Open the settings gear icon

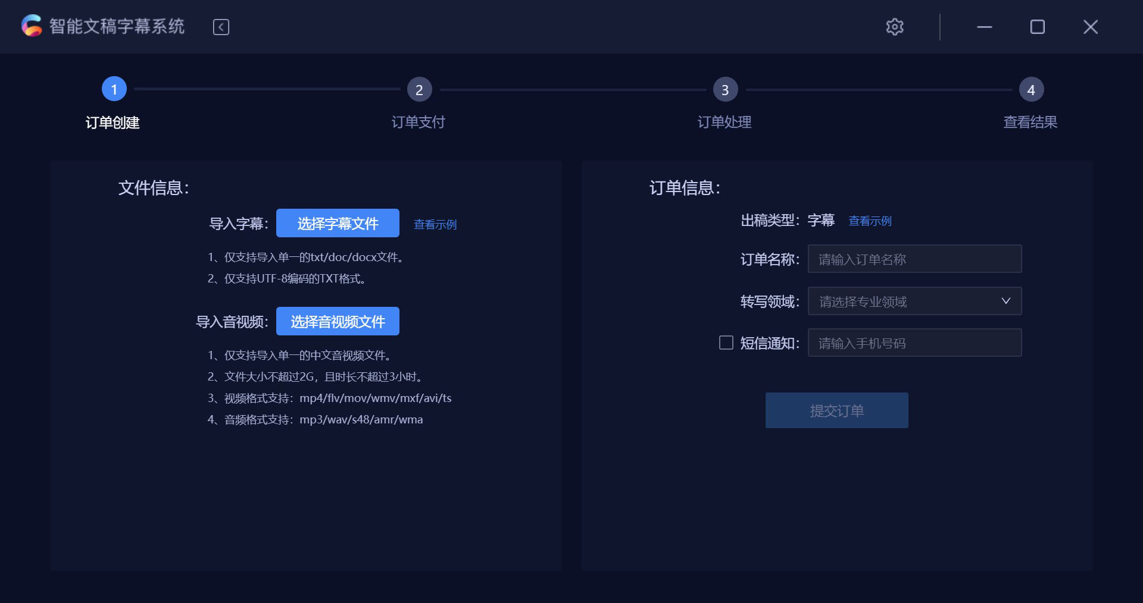895,27
